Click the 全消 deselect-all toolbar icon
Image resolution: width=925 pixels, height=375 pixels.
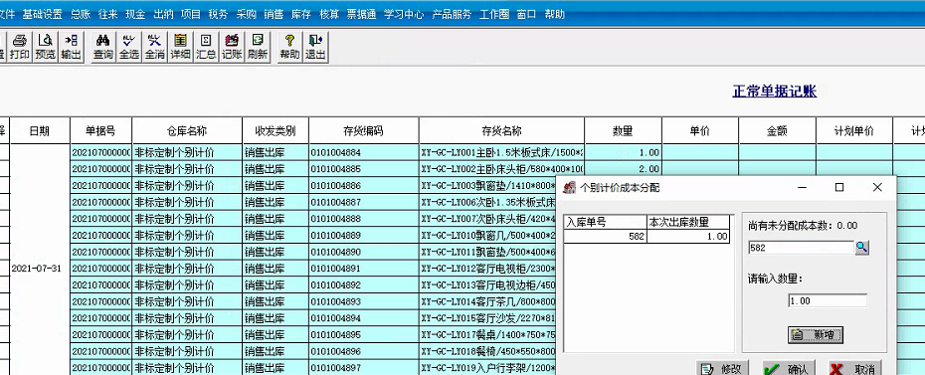pyautogui.click(x=154, y=47)
